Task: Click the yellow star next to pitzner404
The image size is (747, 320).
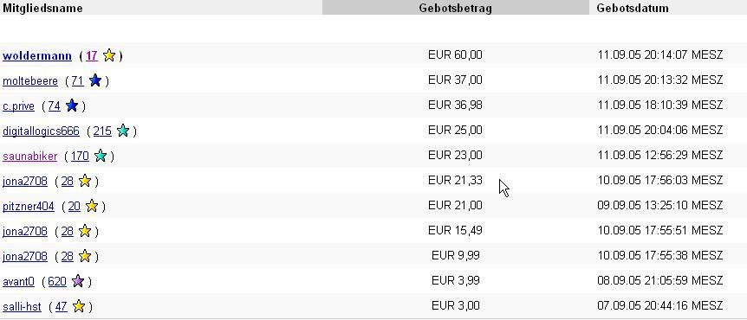Action: (x=92, y=206)
